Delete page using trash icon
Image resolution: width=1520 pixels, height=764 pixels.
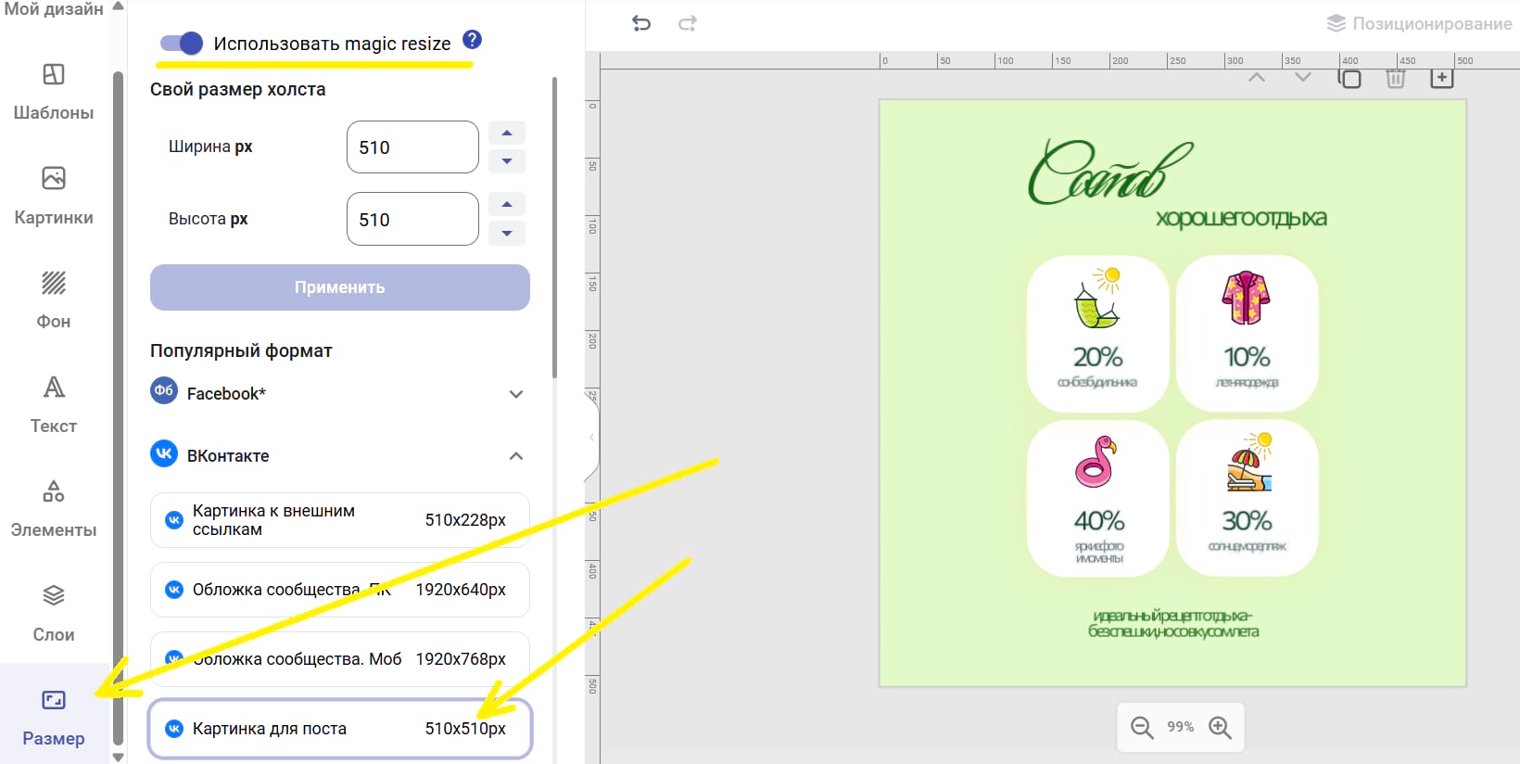coord(1395,79)
